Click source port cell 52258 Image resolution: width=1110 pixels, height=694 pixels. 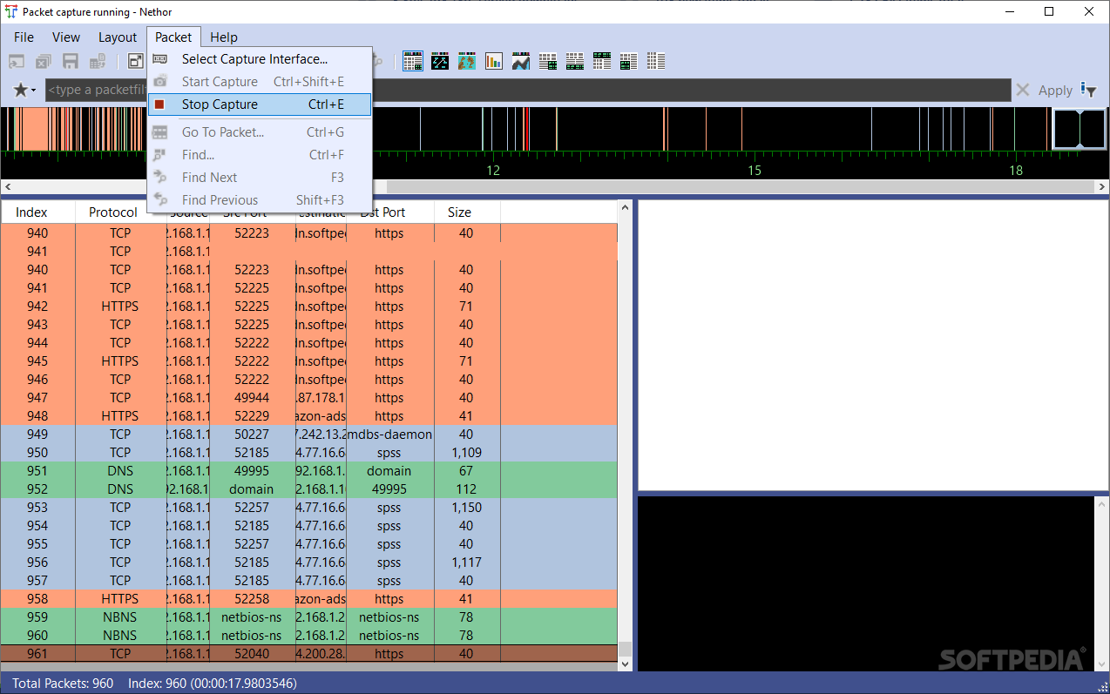pyautogui.click(x=252, y=599)
